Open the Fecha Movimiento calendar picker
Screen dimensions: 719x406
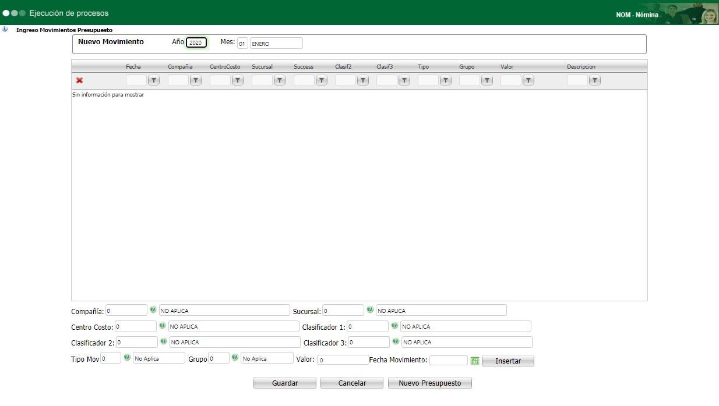475,361
